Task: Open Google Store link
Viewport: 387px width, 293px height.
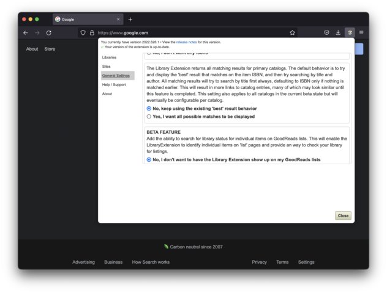Action: point(50,49)
